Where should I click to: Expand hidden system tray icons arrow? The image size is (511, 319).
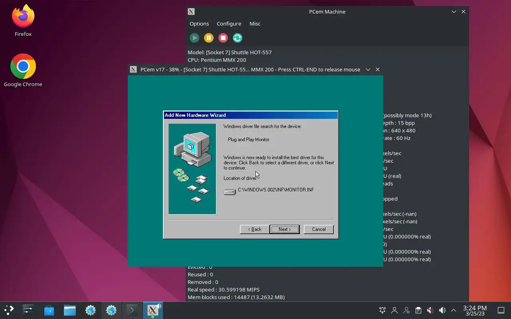click(x=454, y=310)
